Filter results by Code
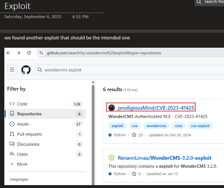 pos(22,104)
